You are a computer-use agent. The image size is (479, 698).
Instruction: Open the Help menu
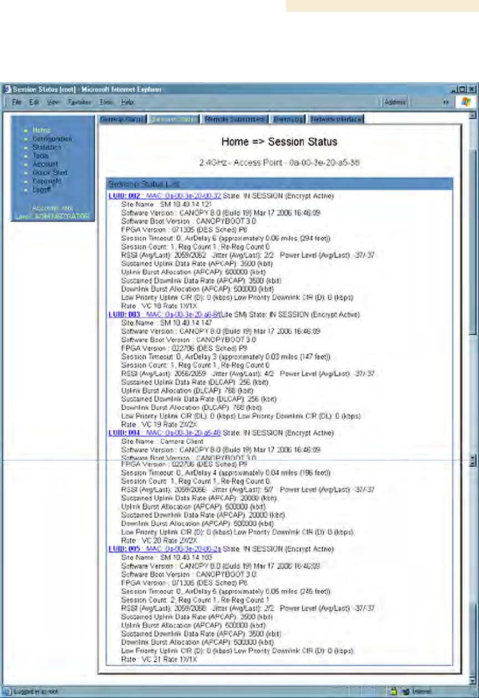(127, 102)
